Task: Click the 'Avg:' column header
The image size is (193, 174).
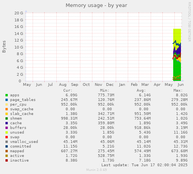Action: pos(141,90)
